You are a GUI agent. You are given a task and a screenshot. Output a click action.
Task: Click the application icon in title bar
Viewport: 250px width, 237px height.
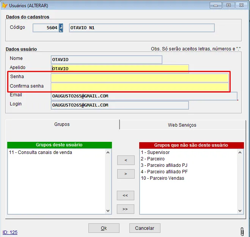click(5, 5)
